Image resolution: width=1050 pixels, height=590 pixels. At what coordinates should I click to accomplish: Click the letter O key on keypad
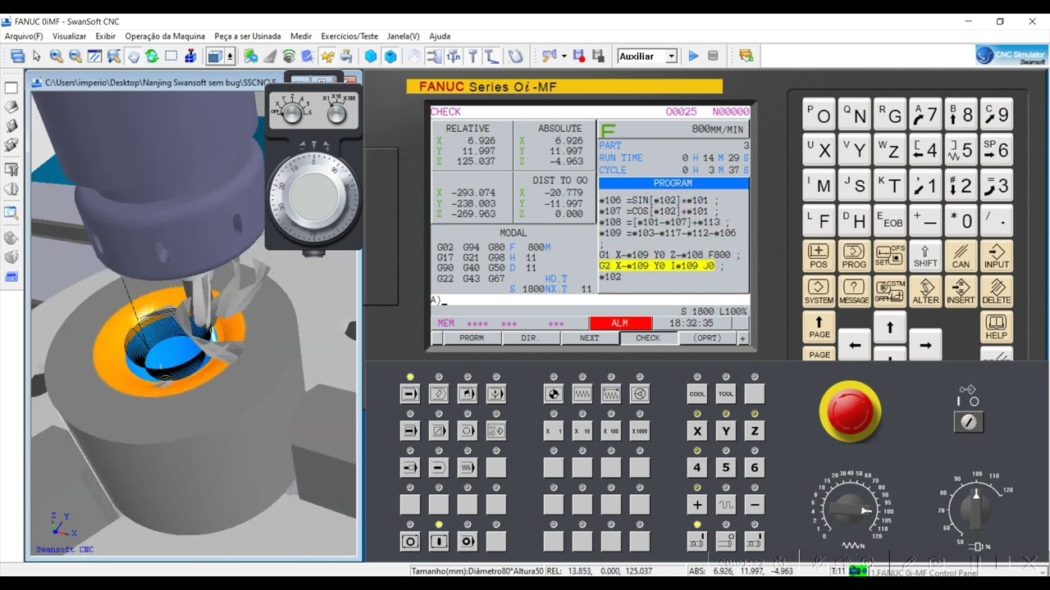coord(819,115)
